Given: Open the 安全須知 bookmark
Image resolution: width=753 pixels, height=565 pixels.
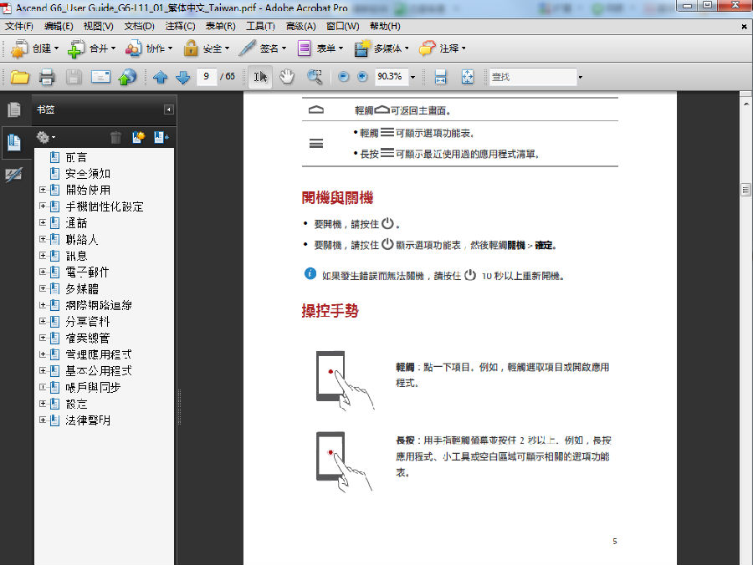Looking at the screenshot, I should 88,174.
